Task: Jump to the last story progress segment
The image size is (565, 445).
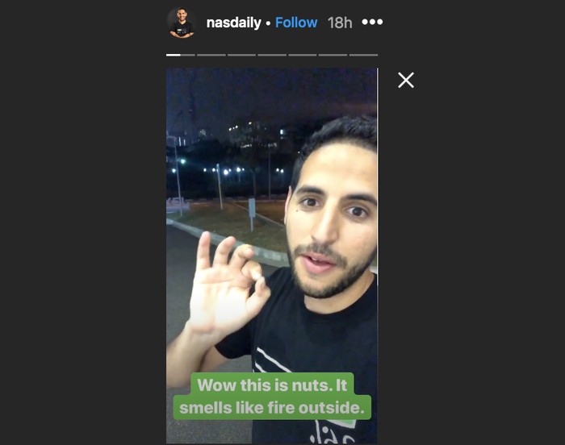Action: tap(363, 55)
